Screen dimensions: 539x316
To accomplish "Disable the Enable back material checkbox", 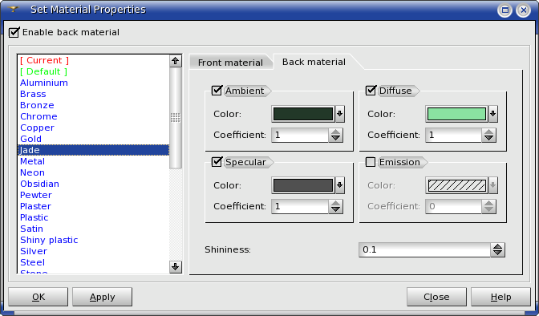I will coord(14,32).
